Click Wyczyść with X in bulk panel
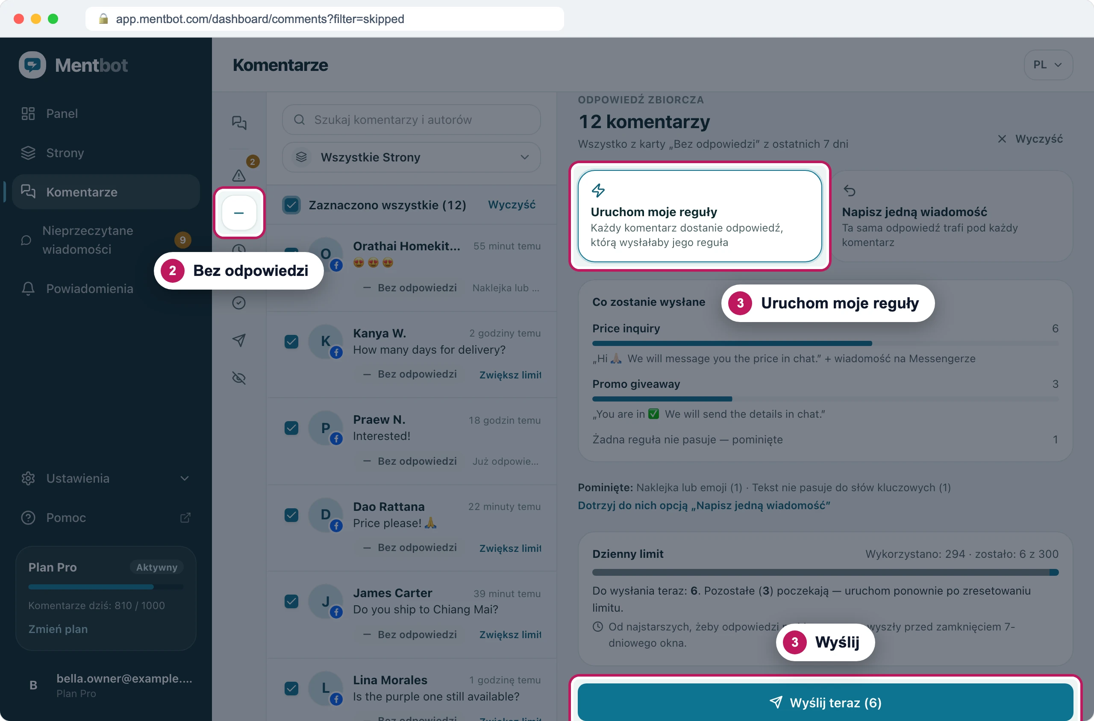 [1029, 139]
